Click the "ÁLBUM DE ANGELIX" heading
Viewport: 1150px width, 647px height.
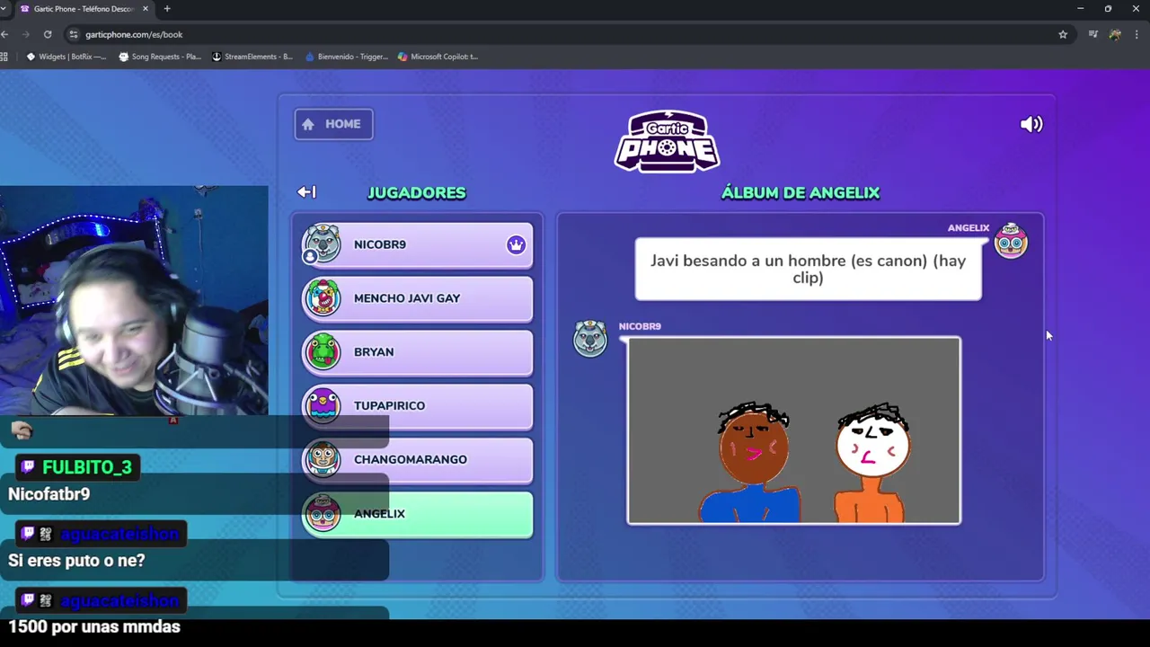tap(801, 192)
